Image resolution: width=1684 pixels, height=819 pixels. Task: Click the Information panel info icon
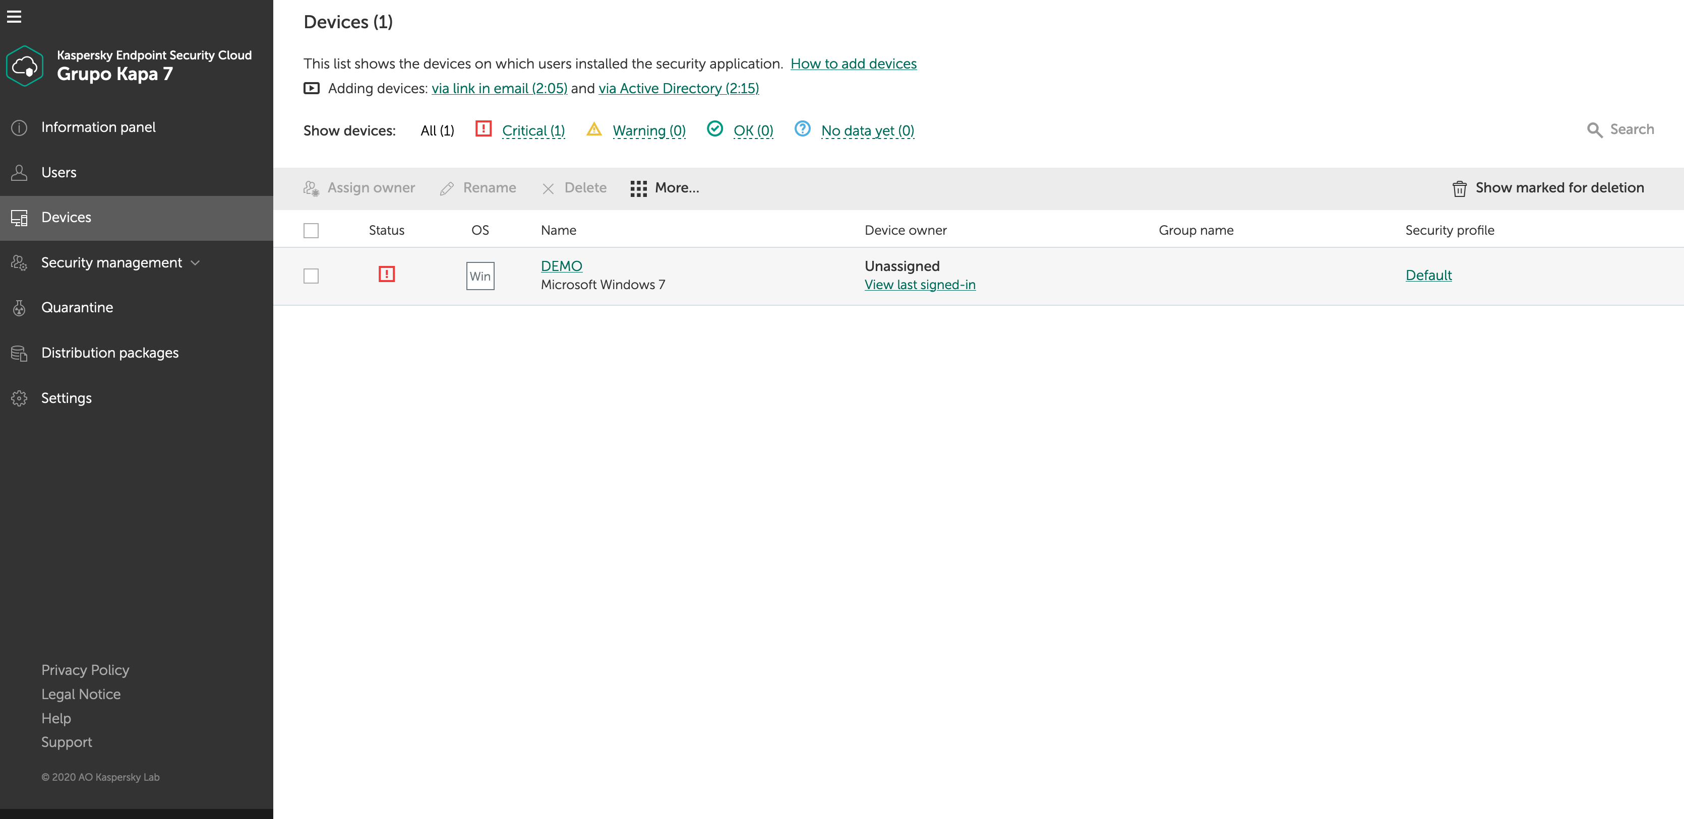click(19, 127)
